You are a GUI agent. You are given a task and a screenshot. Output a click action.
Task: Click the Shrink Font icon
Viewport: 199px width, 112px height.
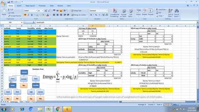click(x=49, y=11)
